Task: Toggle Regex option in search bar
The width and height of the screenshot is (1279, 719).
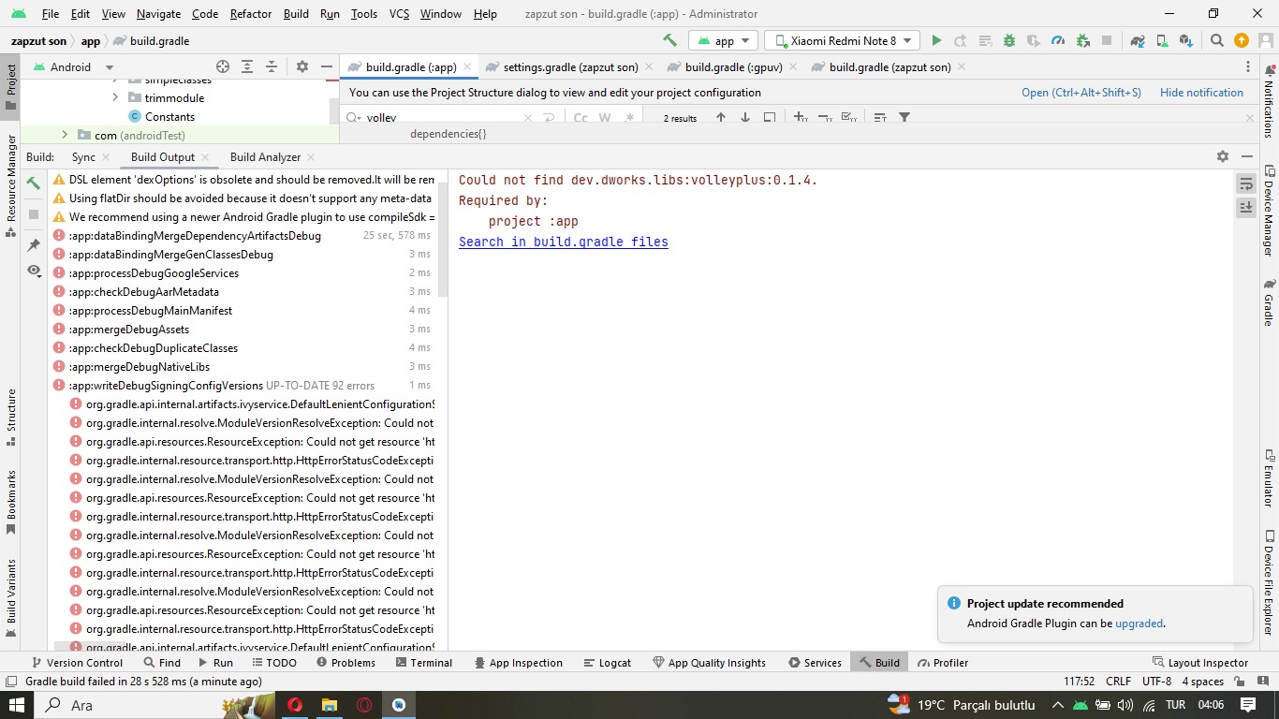Action: coord(629,118)
